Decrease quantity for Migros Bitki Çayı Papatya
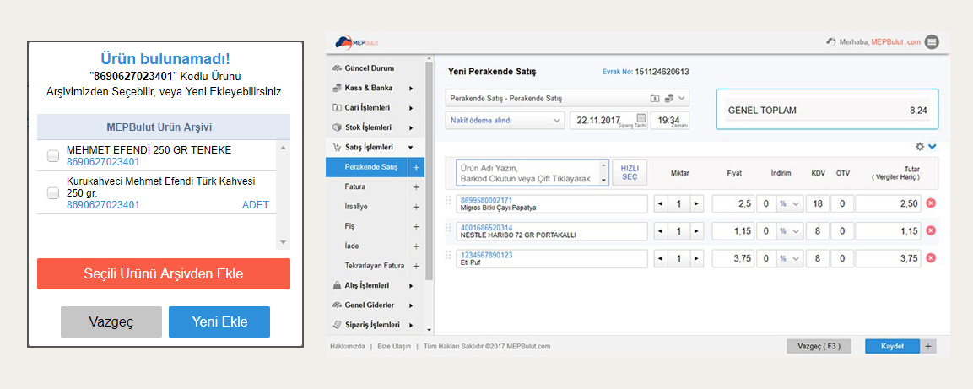 pyautogui.click(x=660, y=203)
